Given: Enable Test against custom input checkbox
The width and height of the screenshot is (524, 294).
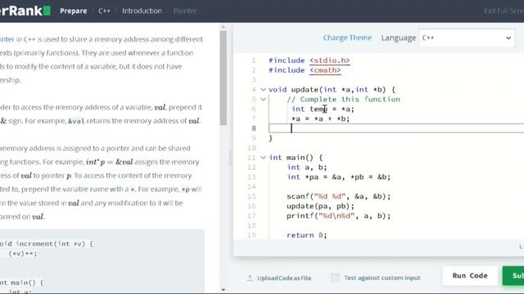Looking at the screenshot, I should coord(335,278).
